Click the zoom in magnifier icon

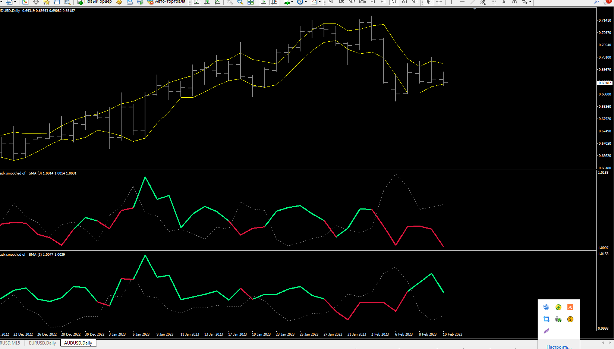(230, 2)
